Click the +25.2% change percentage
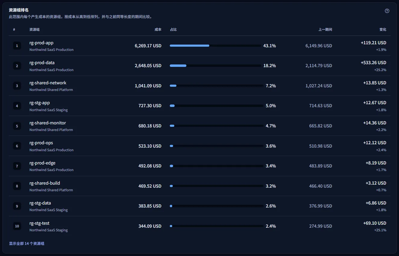Screen dimensions: 399x256 (380, 70)
